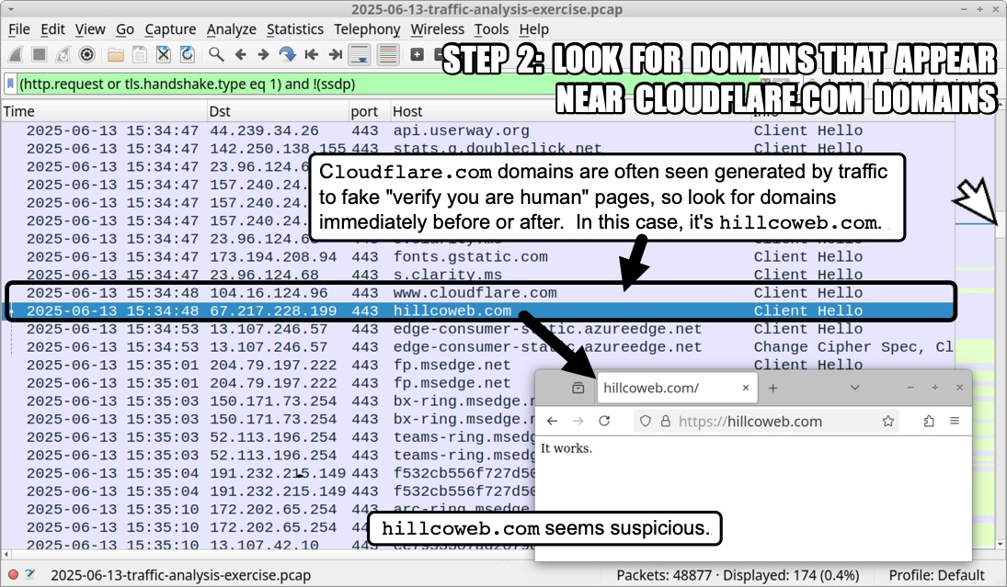Open the Go menu
The width and height of the screenshot is (1007, 587).
(124, 29)
